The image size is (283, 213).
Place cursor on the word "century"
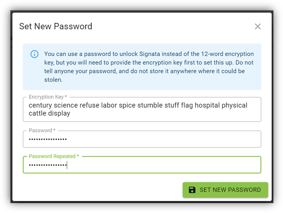(x=41, y=106)
